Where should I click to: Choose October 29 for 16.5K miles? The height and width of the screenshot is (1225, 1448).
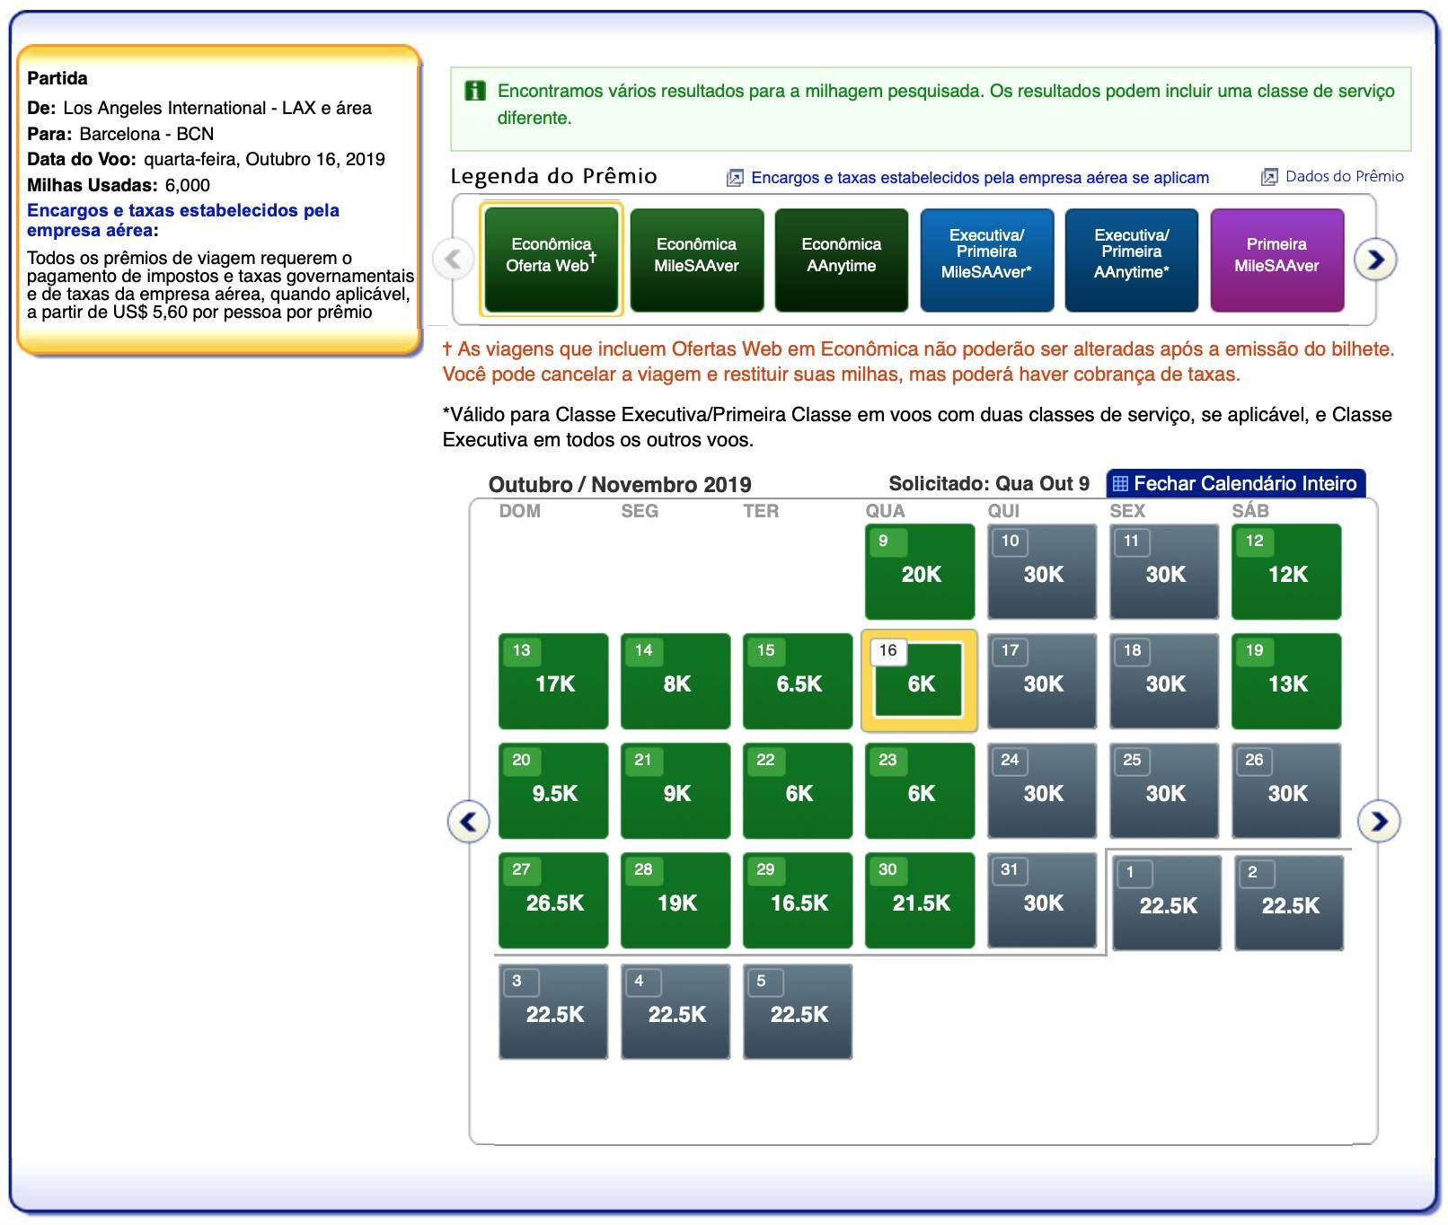click(x=798, y=901)
